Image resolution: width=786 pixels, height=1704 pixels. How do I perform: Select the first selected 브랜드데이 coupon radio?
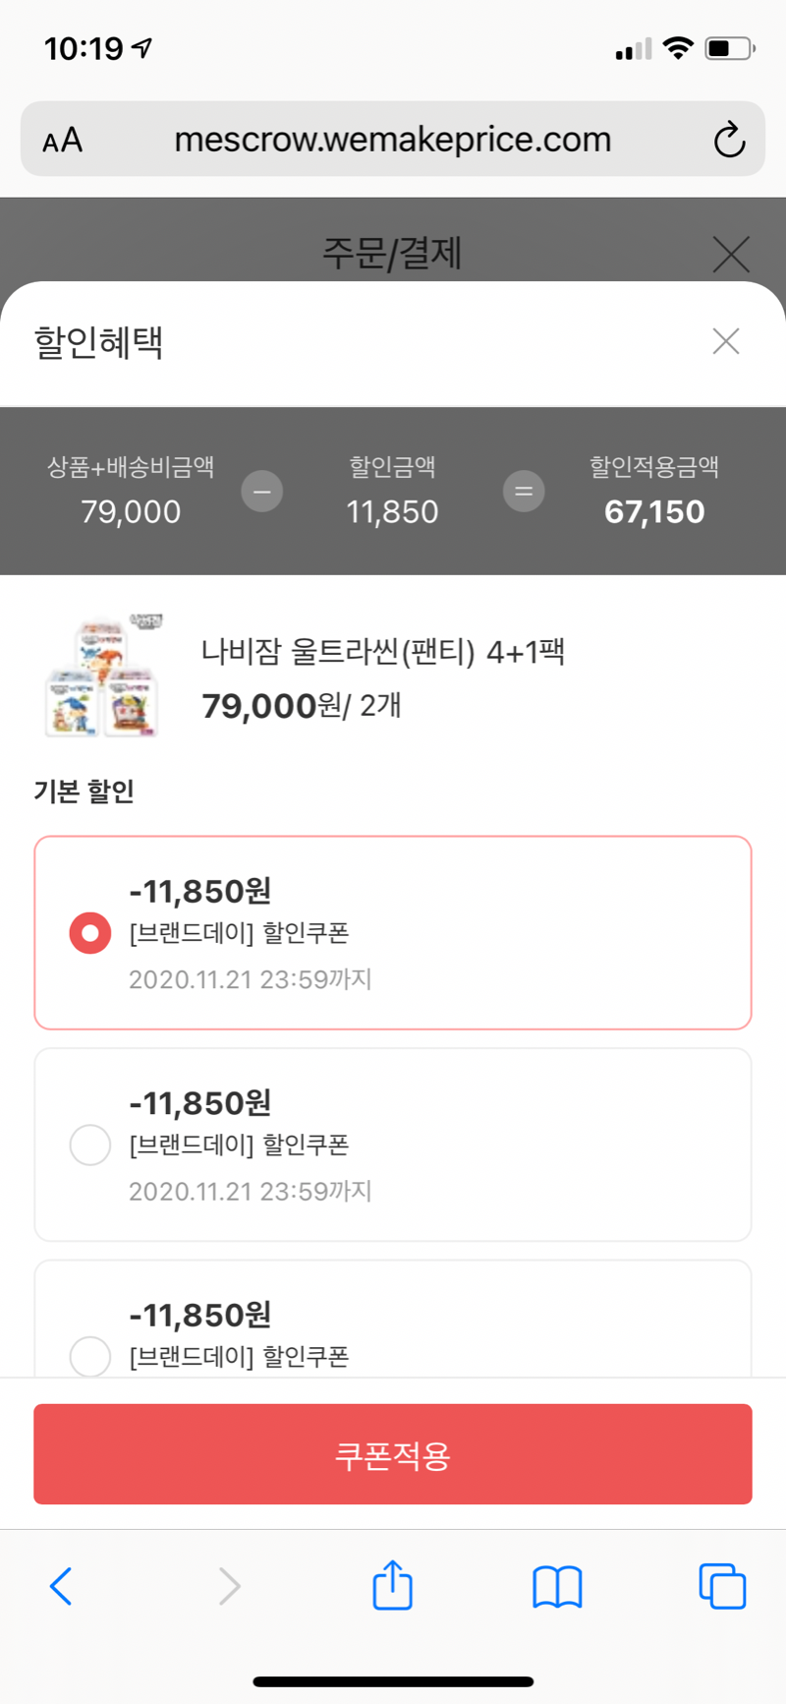(90, 933)
